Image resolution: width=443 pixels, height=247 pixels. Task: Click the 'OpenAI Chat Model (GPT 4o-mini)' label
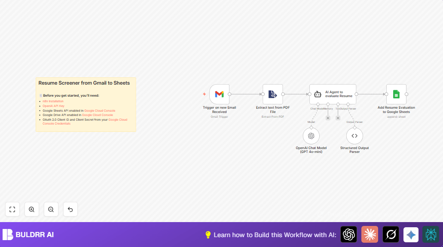coord(311,150)
